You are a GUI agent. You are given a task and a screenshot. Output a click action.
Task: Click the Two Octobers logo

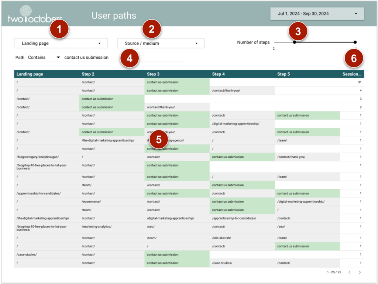pyautogui.click(x=35, y=14)
